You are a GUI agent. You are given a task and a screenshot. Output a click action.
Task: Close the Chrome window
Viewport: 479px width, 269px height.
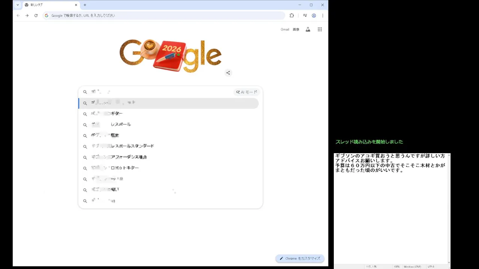(323, 5)
